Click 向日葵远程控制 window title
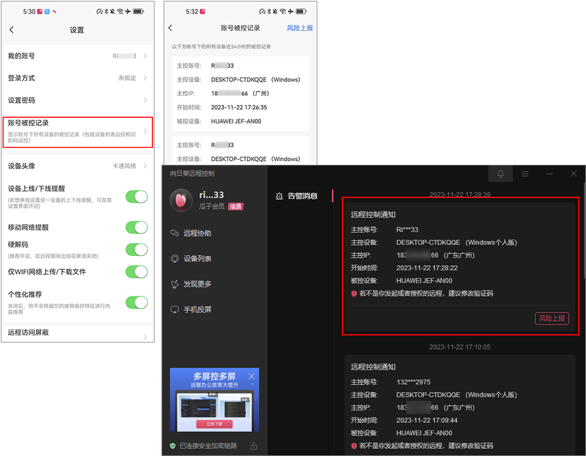 [192, 173]
